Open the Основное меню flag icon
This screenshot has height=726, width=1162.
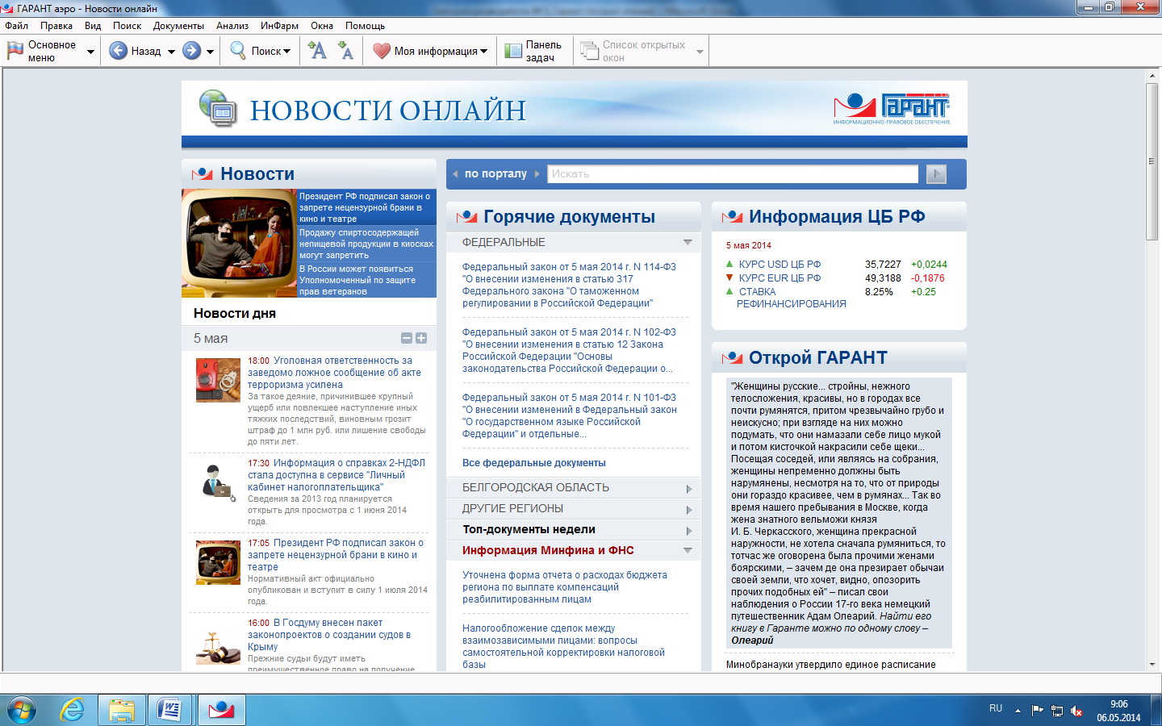pyautogui.click(x=15, y=51)
